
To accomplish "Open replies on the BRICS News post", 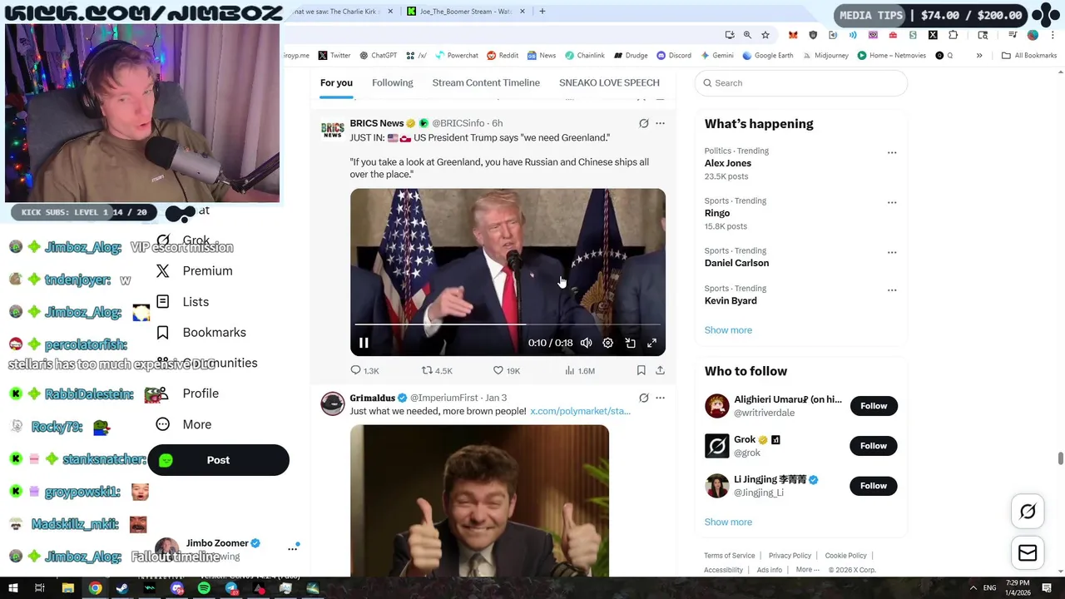I will pyautogui.click(x=364, y=370).
